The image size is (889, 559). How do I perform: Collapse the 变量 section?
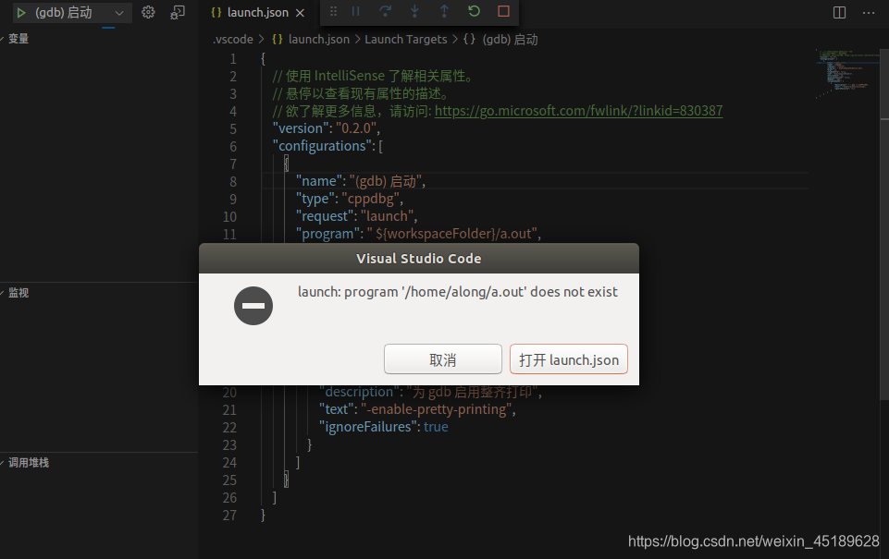point(19,39)
